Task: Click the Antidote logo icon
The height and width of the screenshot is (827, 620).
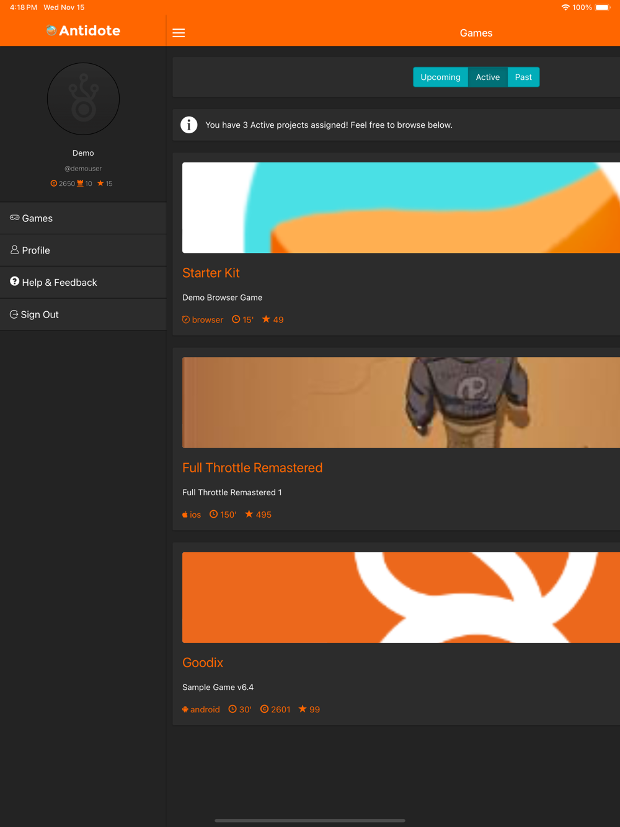Action: [x=51, y=30]
